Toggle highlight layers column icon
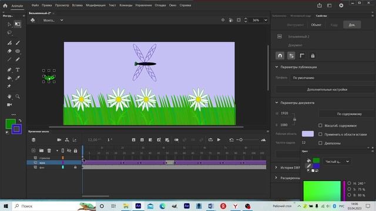Screen dimensions: 376x211 point(63,151)
